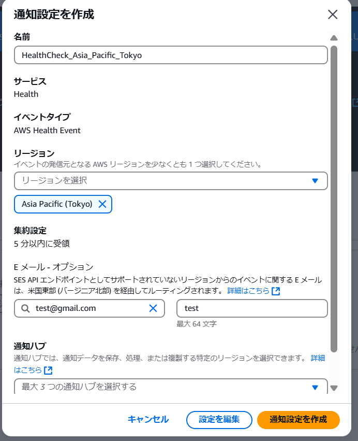Click external link icon after SES routing text

[x=276, y=291]
